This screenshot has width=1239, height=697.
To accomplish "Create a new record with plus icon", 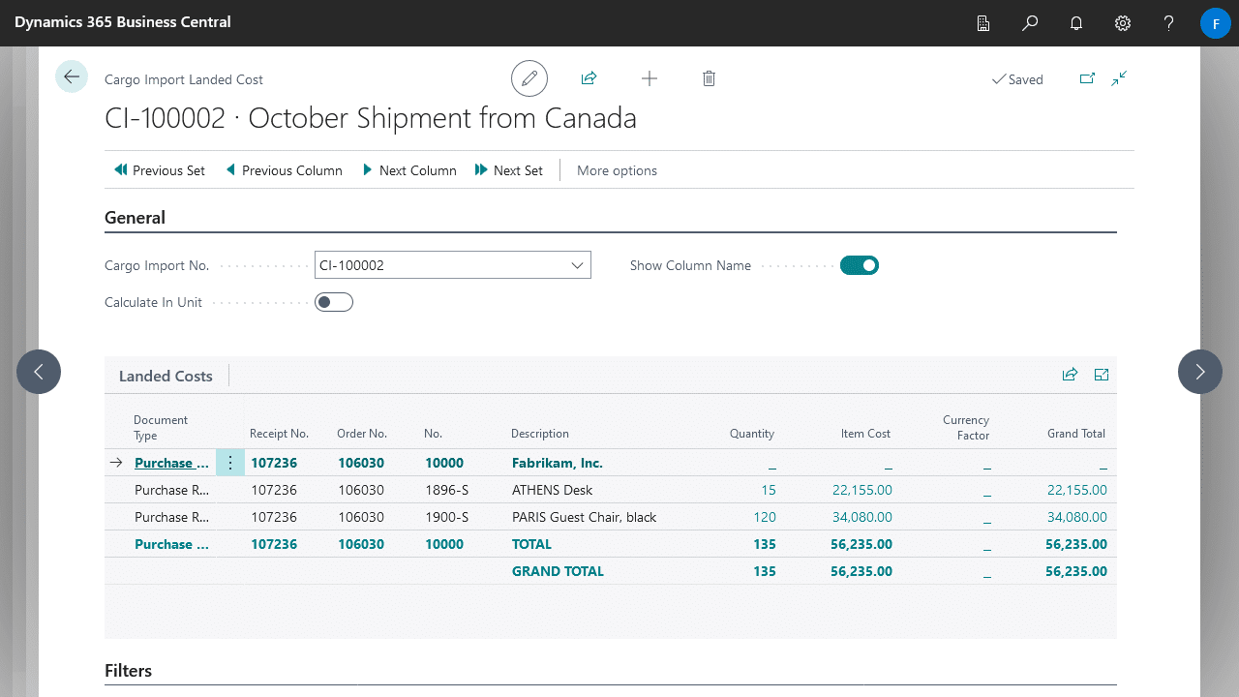I will click(650, 78).
